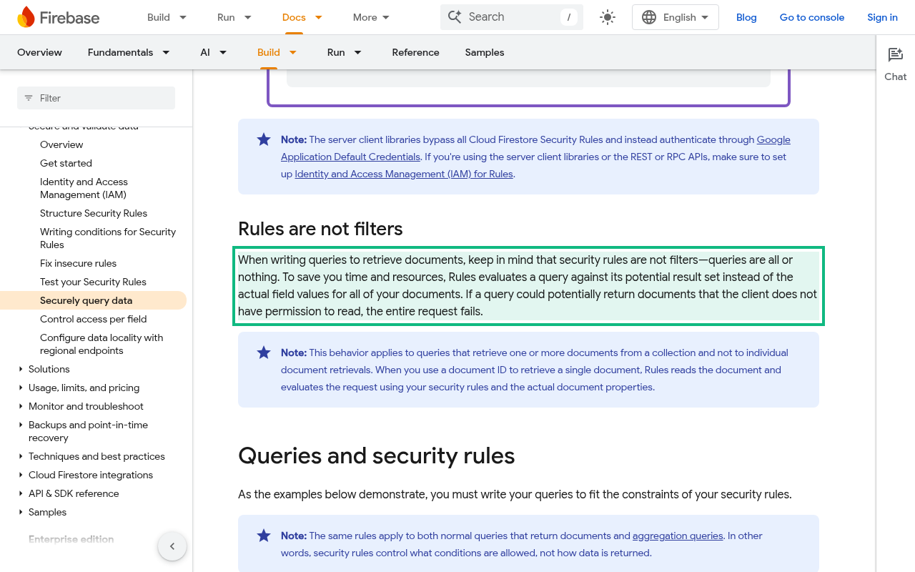This screenshot has width=915, height=572.
Task: Expand Cloud Firestore integrations section
Action: point(21,475)
